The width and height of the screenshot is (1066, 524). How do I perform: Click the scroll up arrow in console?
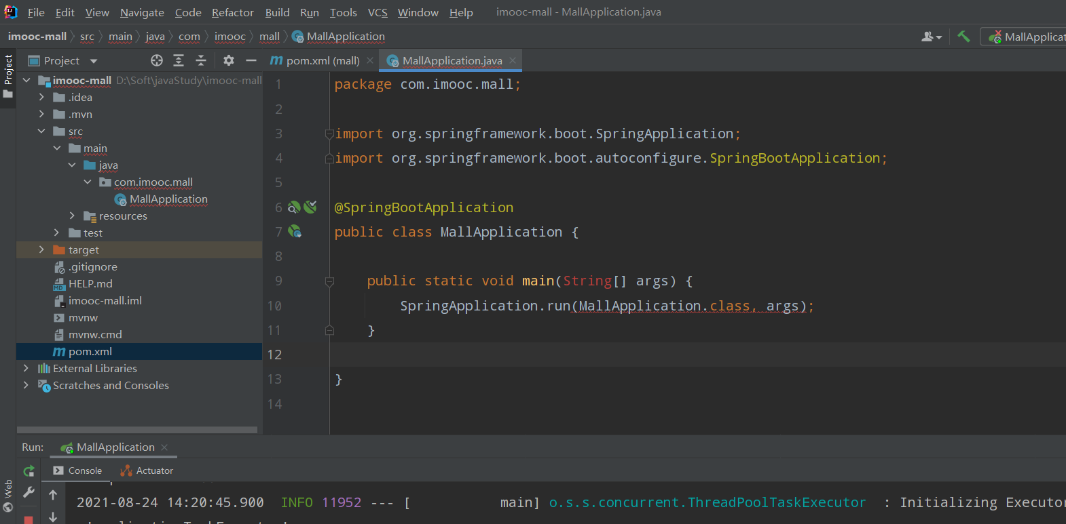[53, 495]
